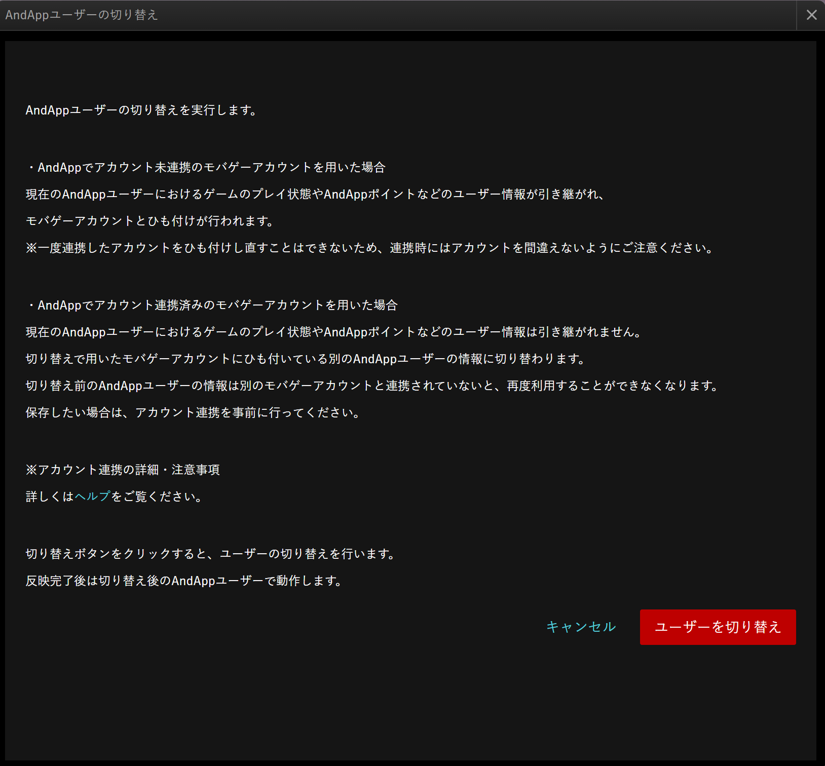The width and height of the screenshot is (825, 766).
Task: Click the heading ※アカウント連携の詳細・注意事項
Action: click(123, 470)
